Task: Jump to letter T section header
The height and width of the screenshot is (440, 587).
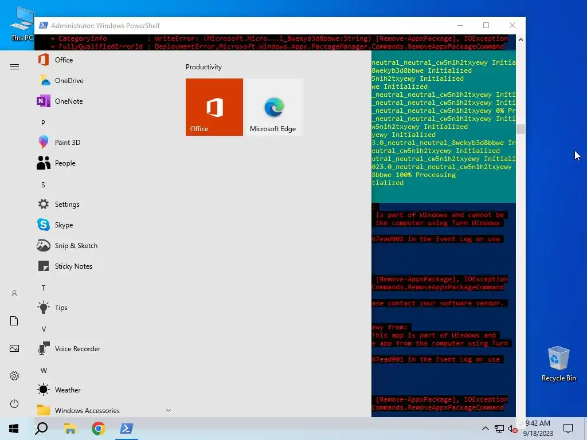Action: point(44,288)
